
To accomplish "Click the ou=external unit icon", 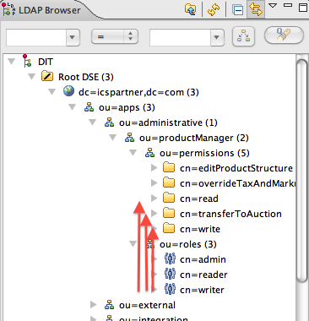I will [110, 305].
